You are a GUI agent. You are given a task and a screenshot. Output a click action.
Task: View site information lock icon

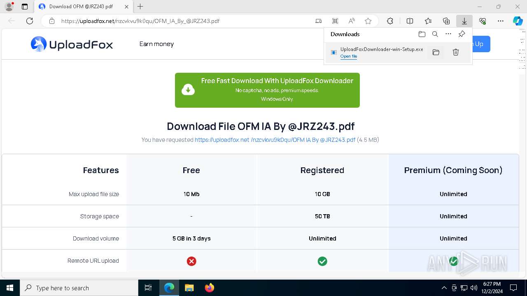coord(51,21)
